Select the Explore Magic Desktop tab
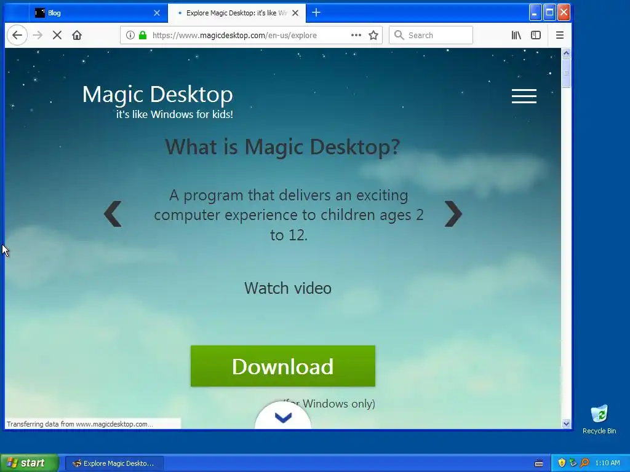This screenshot has height=472, width=630. click(x=237, y=13)
